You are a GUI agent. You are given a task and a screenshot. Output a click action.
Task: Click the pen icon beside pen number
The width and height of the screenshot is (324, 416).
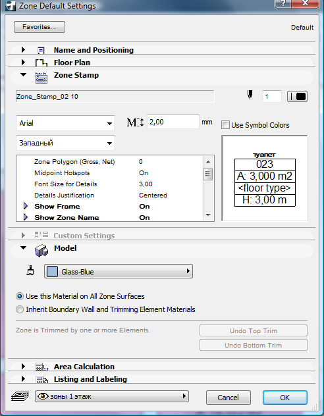point(250,95)
